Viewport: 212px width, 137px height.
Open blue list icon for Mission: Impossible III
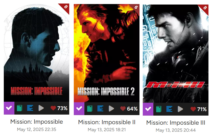[x=169, y=109]
